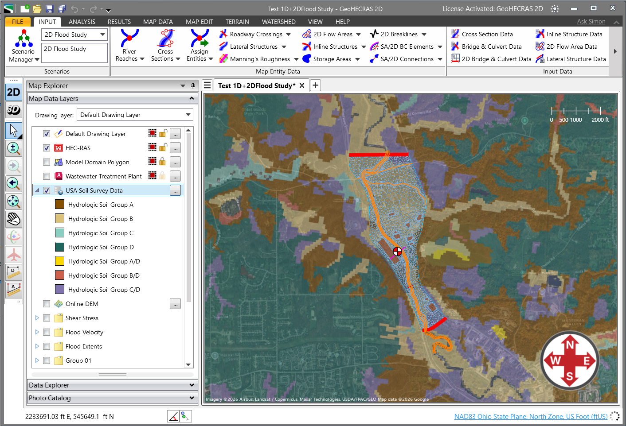Pin the Map Explorer panel

point(193,86)
